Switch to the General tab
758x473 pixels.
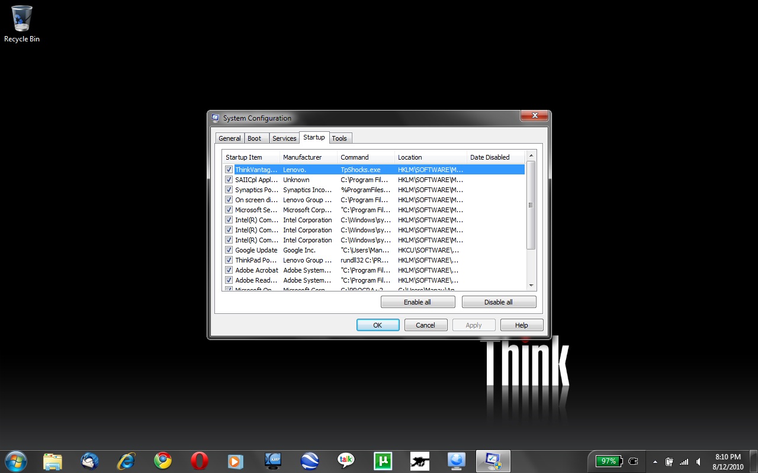(230, 138)
